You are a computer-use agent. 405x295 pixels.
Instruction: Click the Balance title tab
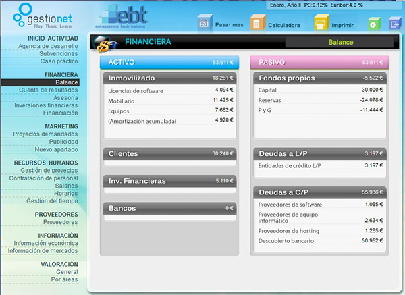coord(340,42)
